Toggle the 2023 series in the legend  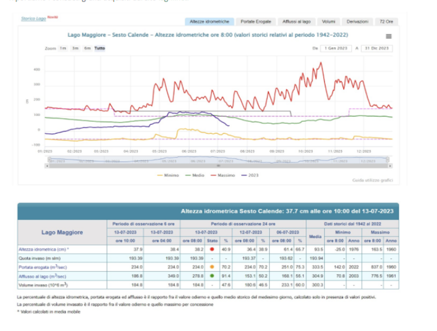pyautogui.click(x=250, y=175)
